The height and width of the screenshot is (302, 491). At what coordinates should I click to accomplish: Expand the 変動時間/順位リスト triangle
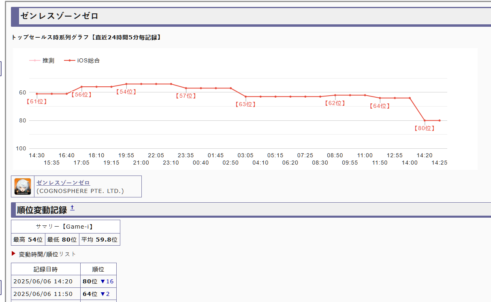pyautogui.click(x=13, y=254)
